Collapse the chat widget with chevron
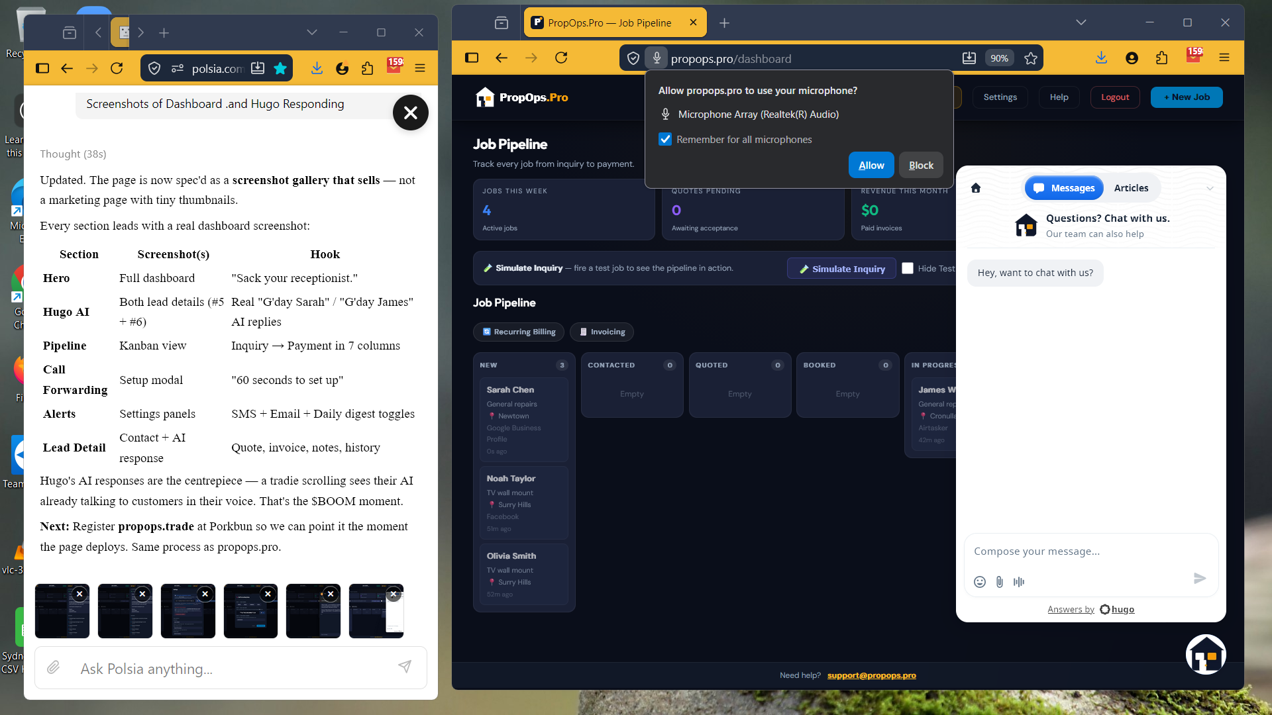The height and width of the screenshot is (715, 1272). pos(1210,188)
